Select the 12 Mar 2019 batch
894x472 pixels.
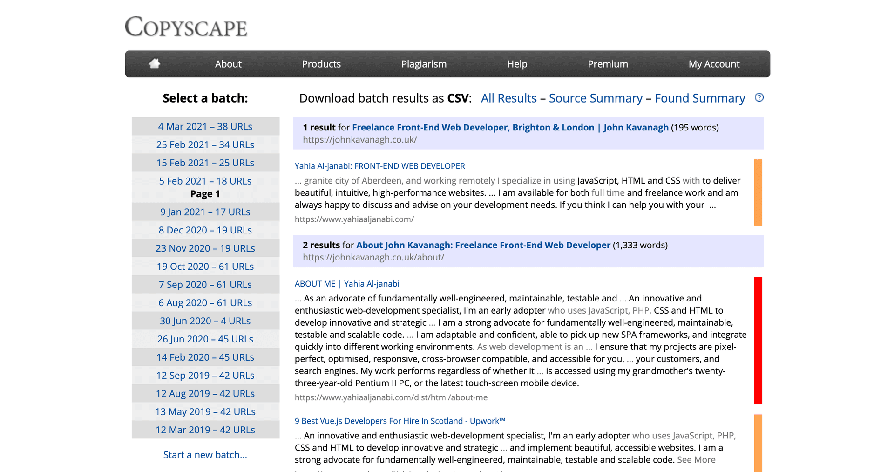point(205,430)
